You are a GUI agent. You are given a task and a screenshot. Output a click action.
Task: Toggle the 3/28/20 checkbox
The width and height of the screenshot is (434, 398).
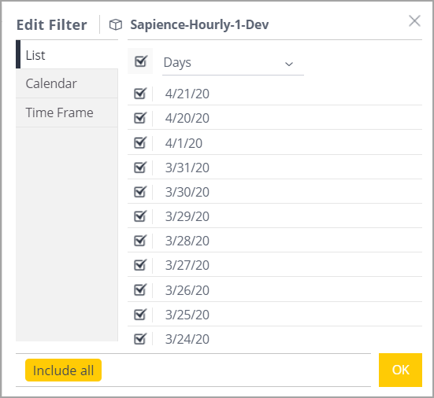[140, 240]
